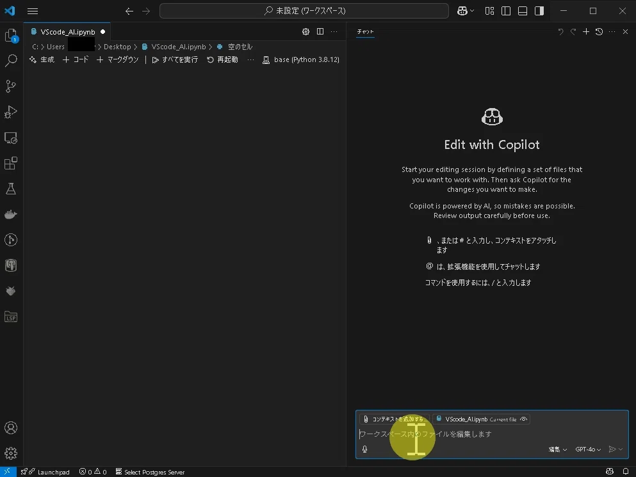The width and height of the screenshot is (636, 477).
Task: Open the PostgreSQL elephant view
Action: tap(11, 265)
